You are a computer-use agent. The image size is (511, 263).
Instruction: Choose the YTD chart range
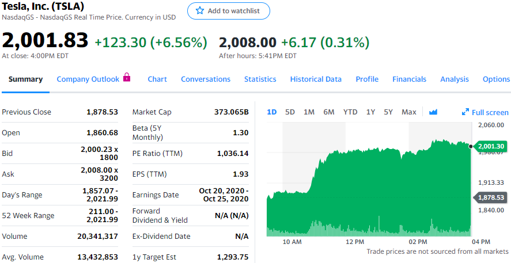click(350, 112)
